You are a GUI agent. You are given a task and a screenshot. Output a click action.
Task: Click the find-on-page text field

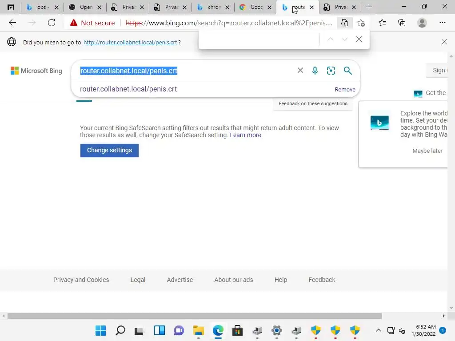point(259,39)
